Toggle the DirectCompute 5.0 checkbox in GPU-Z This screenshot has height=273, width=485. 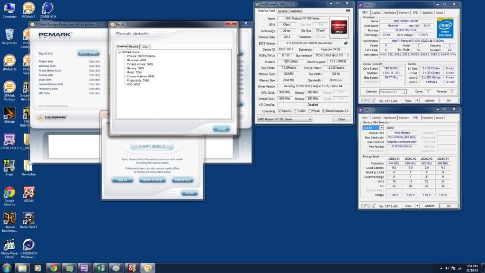click(323, 111)
